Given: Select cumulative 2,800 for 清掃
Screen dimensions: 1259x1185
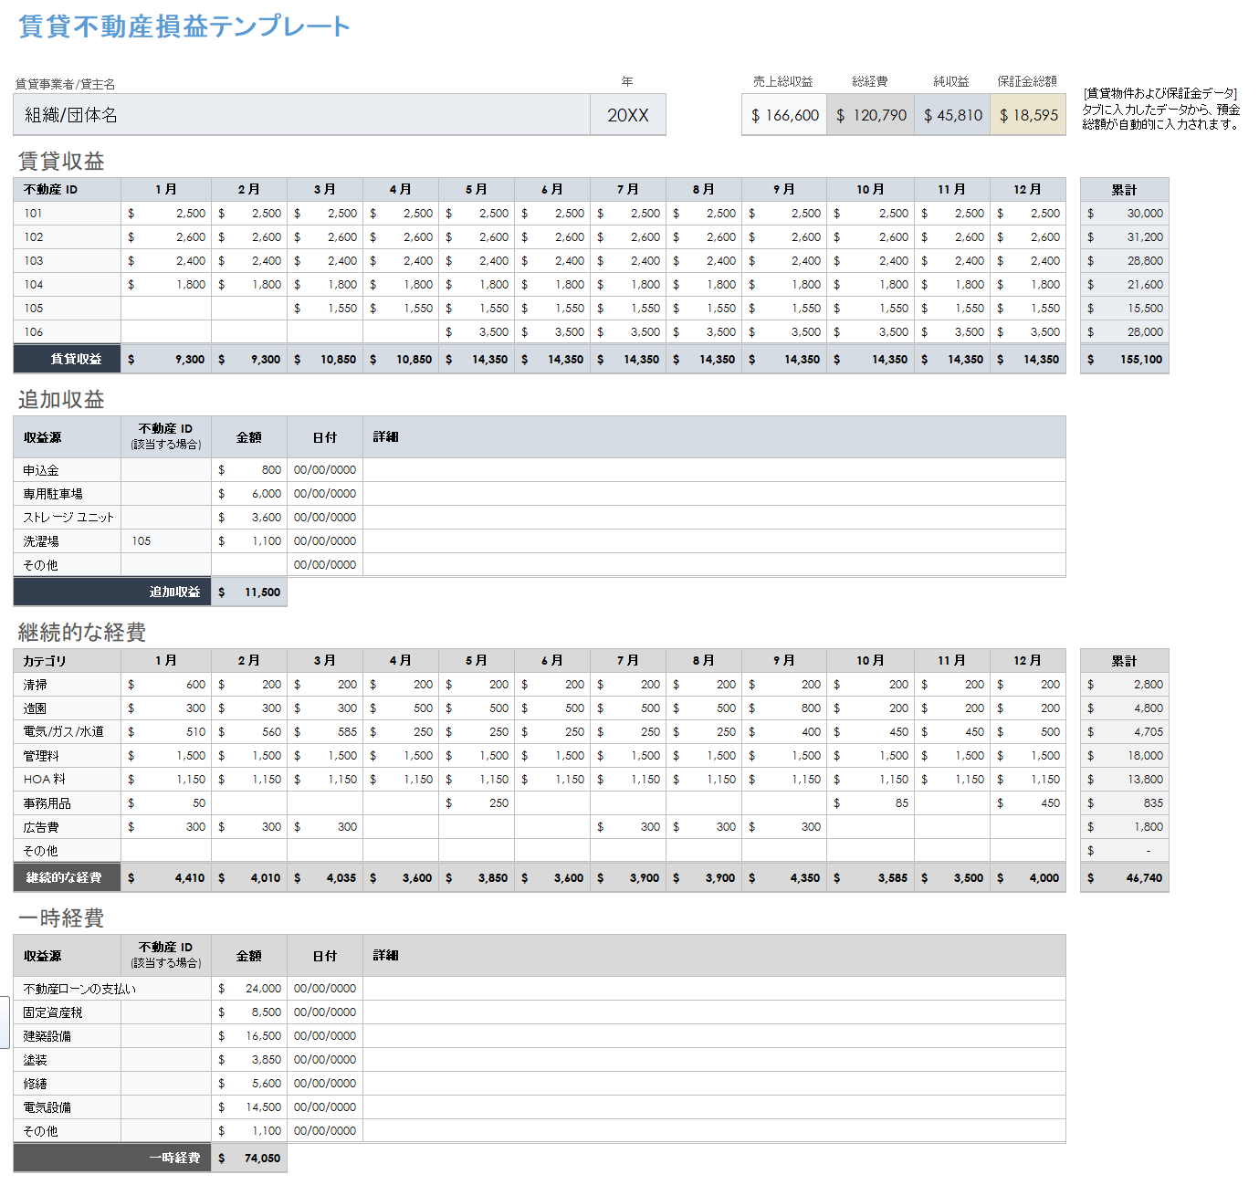Looking at the screenshot, I should [x=1125, y=685].
